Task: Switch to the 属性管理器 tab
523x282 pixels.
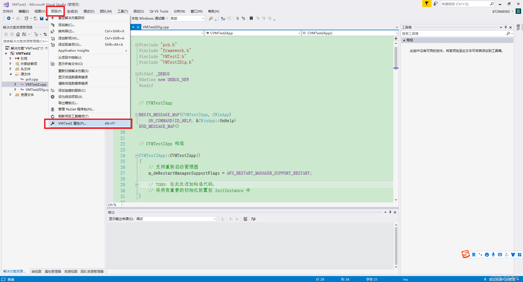Action: (53, 271)
